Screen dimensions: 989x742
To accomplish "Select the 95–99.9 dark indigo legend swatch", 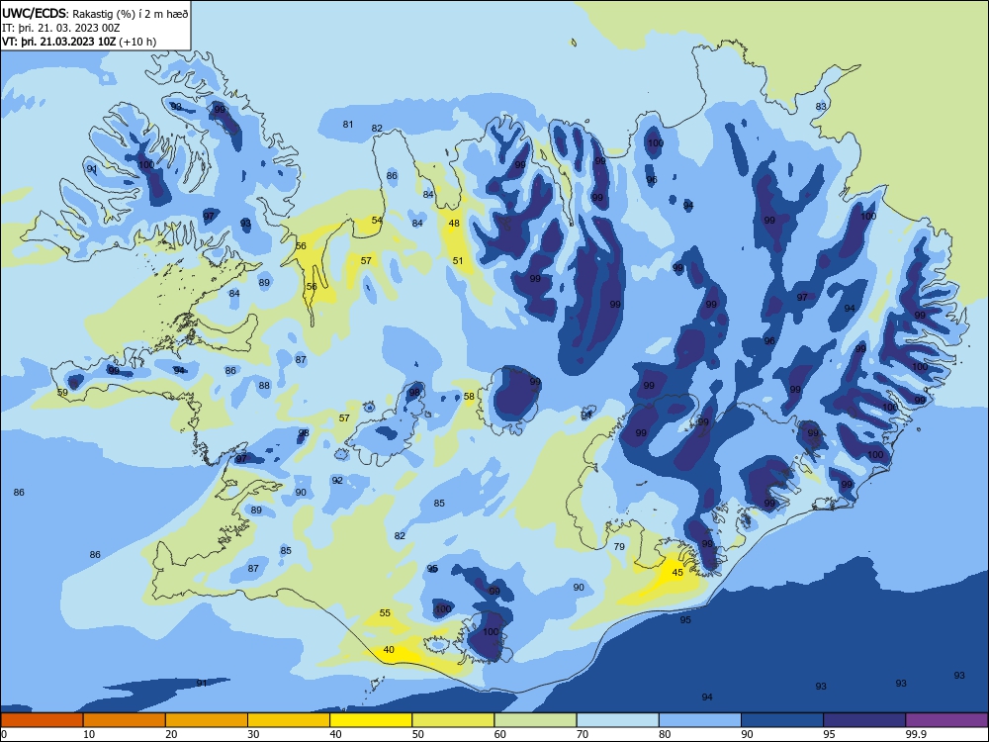I will 864,720.
